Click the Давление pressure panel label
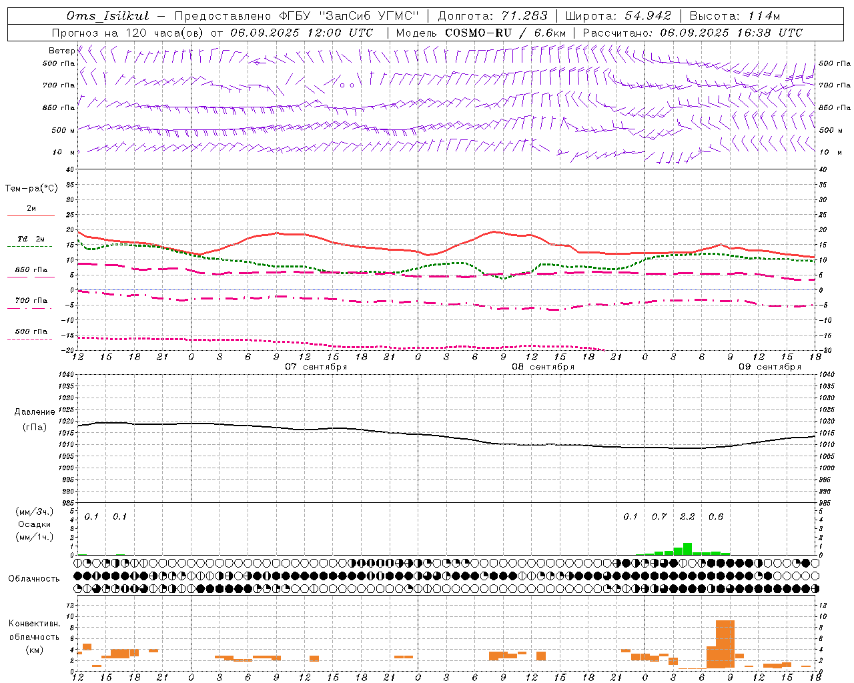 tap(35, 412)
